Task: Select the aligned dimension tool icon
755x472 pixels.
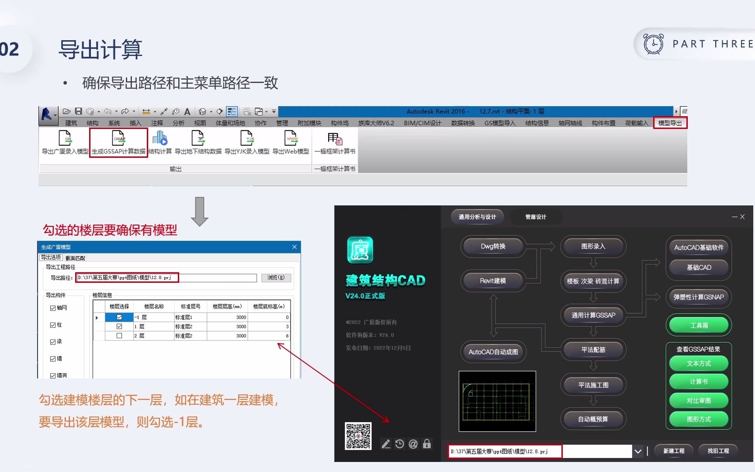Action: coord(164,111)
